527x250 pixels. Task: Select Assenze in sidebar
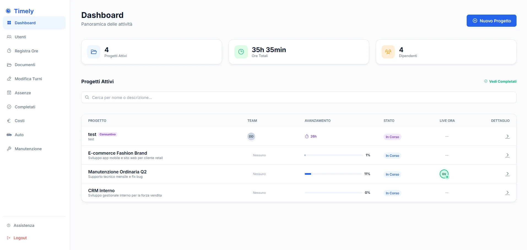click(34, 93)
